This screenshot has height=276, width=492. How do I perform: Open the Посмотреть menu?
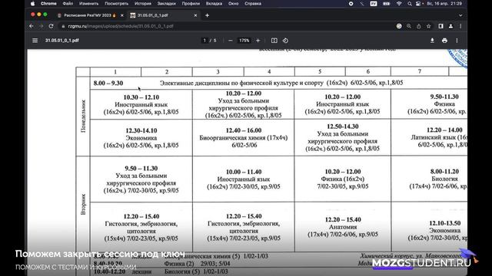click(x=116, y=4)
